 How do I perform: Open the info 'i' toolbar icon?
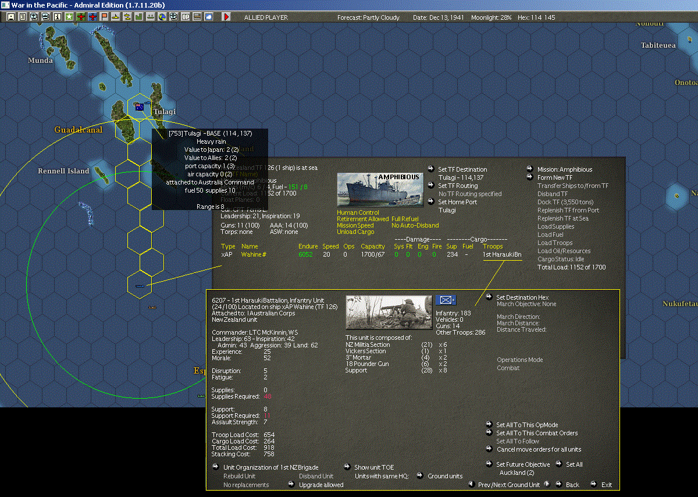tap(58, 17)
